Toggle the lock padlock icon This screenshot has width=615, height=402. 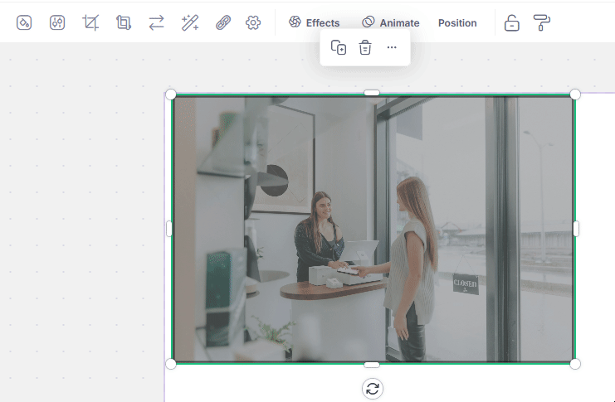click(x=511, y=22)
